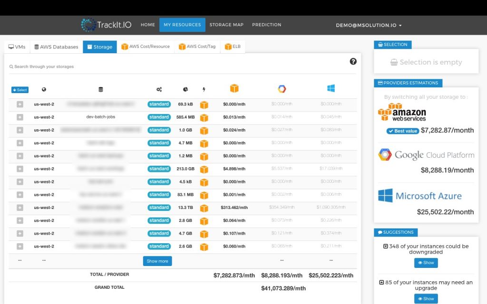The image size is (487, 304).
Task: Open the Prediction navigation menu
Action: [x=266, y=24]
